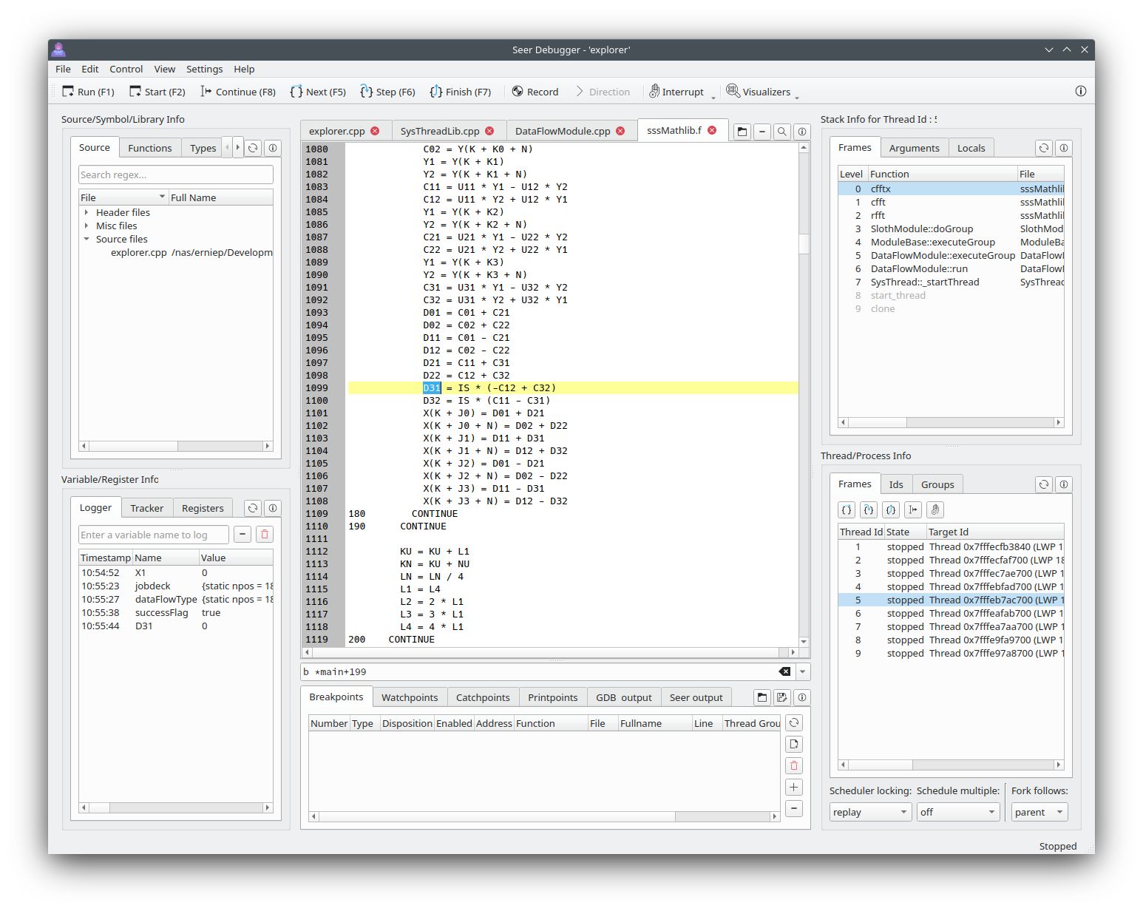Open the Scheduler locking dropdown showing replay
The image size is (1143, 911).
click(x=869, y=811)
